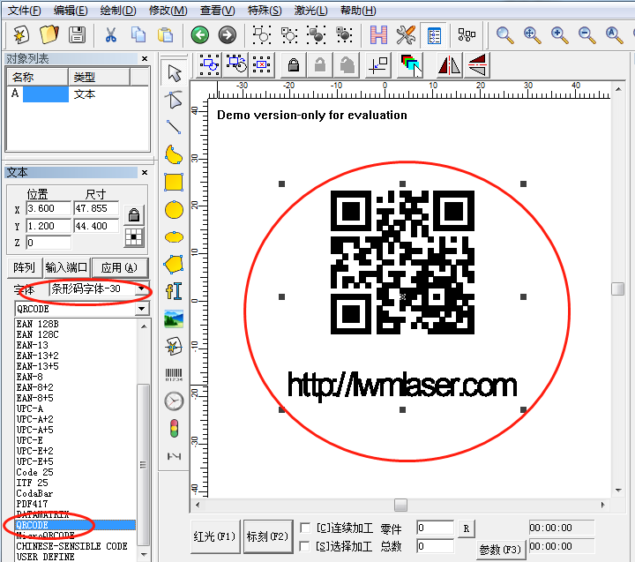Select the text tool
The image size is (635, 562).
click(174, 291)
